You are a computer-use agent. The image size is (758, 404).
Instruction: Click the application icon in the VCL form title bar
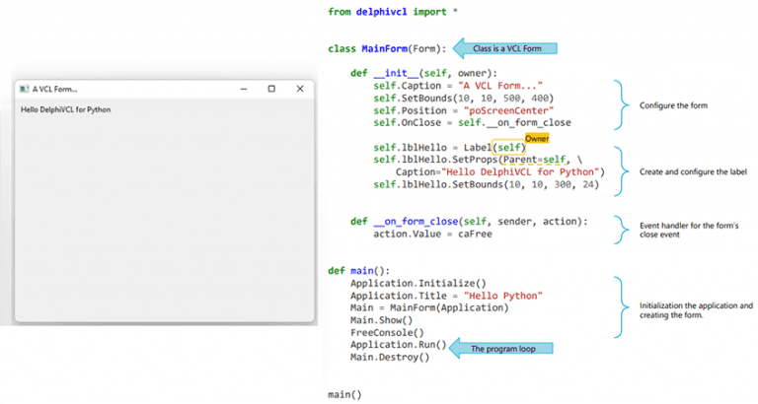pyautogui.click(x=24, y=89)
